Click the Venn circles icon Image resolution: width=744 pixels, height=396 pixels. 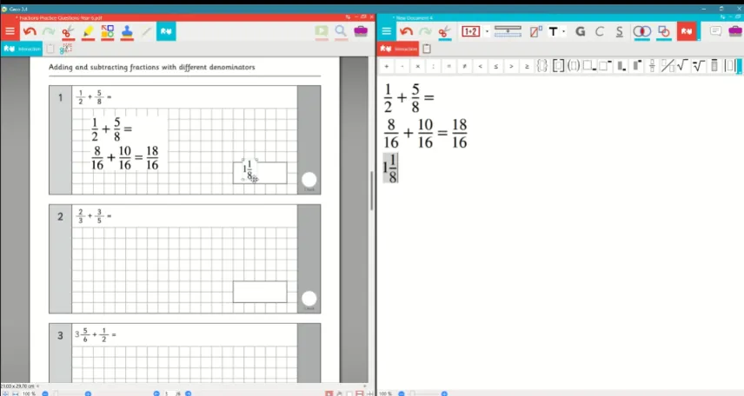(641, 32)
